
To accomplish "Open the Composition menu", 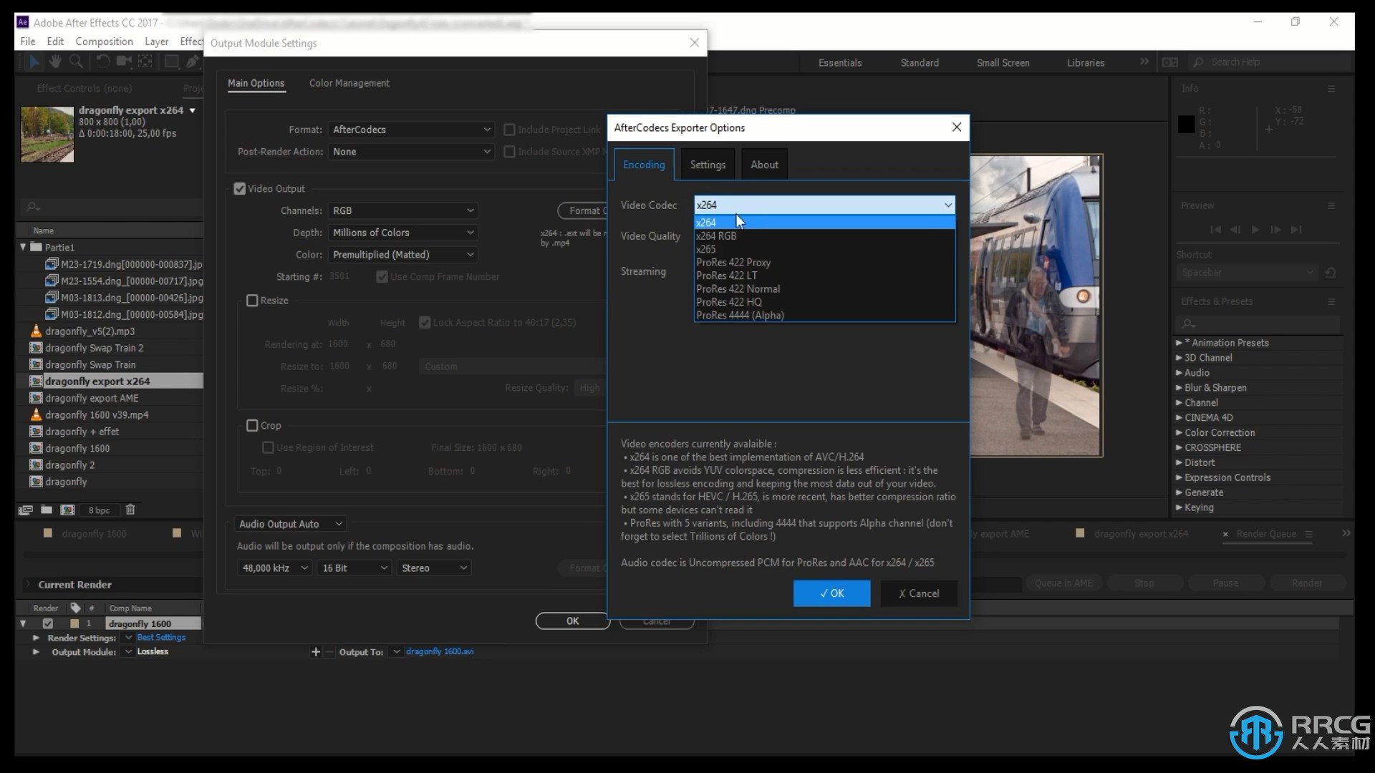I will pyautogui.click(x=104, y=42).
